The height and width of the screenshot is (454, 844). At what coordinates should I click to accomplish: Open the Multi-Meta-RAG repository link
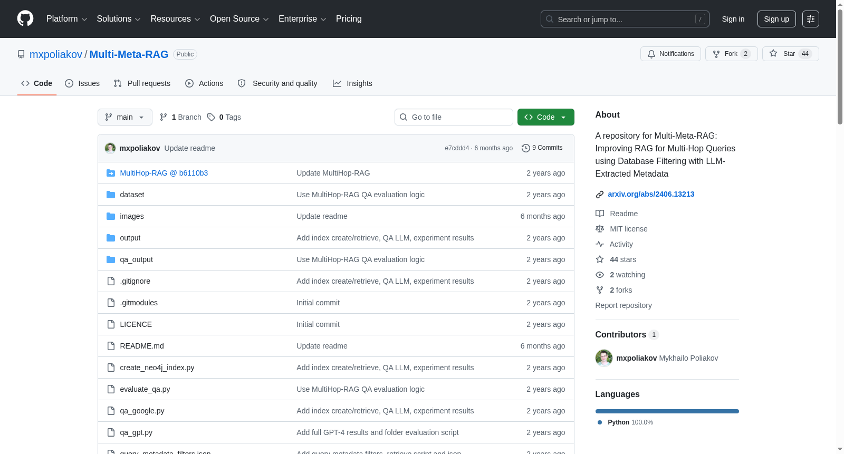129,54
